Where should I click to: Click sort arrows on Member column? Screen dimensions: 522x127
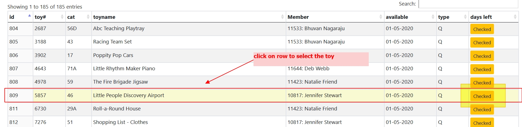click(381, 17)
